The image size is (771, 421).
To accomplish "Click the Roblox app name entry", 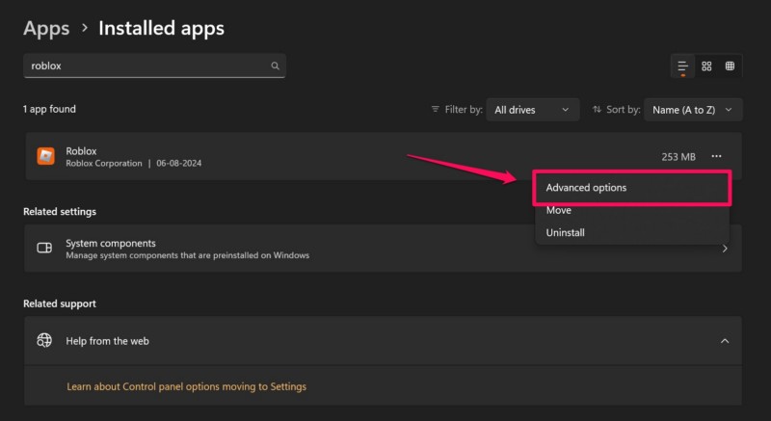I will click(x=81, y=151).
